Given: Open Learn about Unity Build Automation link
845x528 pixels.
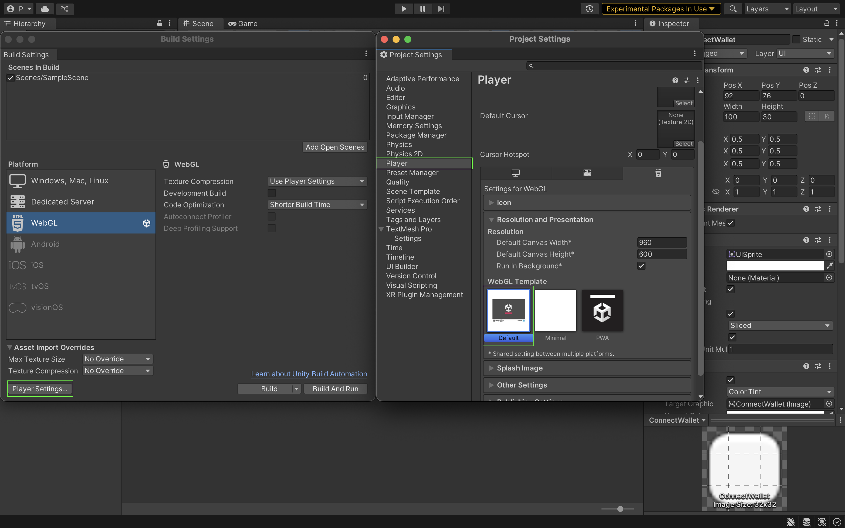Looking at the screenshot, I should coord(309,374).
